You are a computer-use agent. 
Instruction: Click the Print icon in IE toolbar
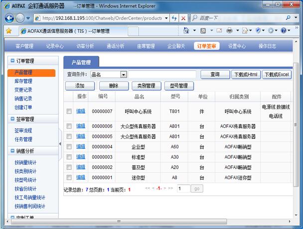coord(229,31)
